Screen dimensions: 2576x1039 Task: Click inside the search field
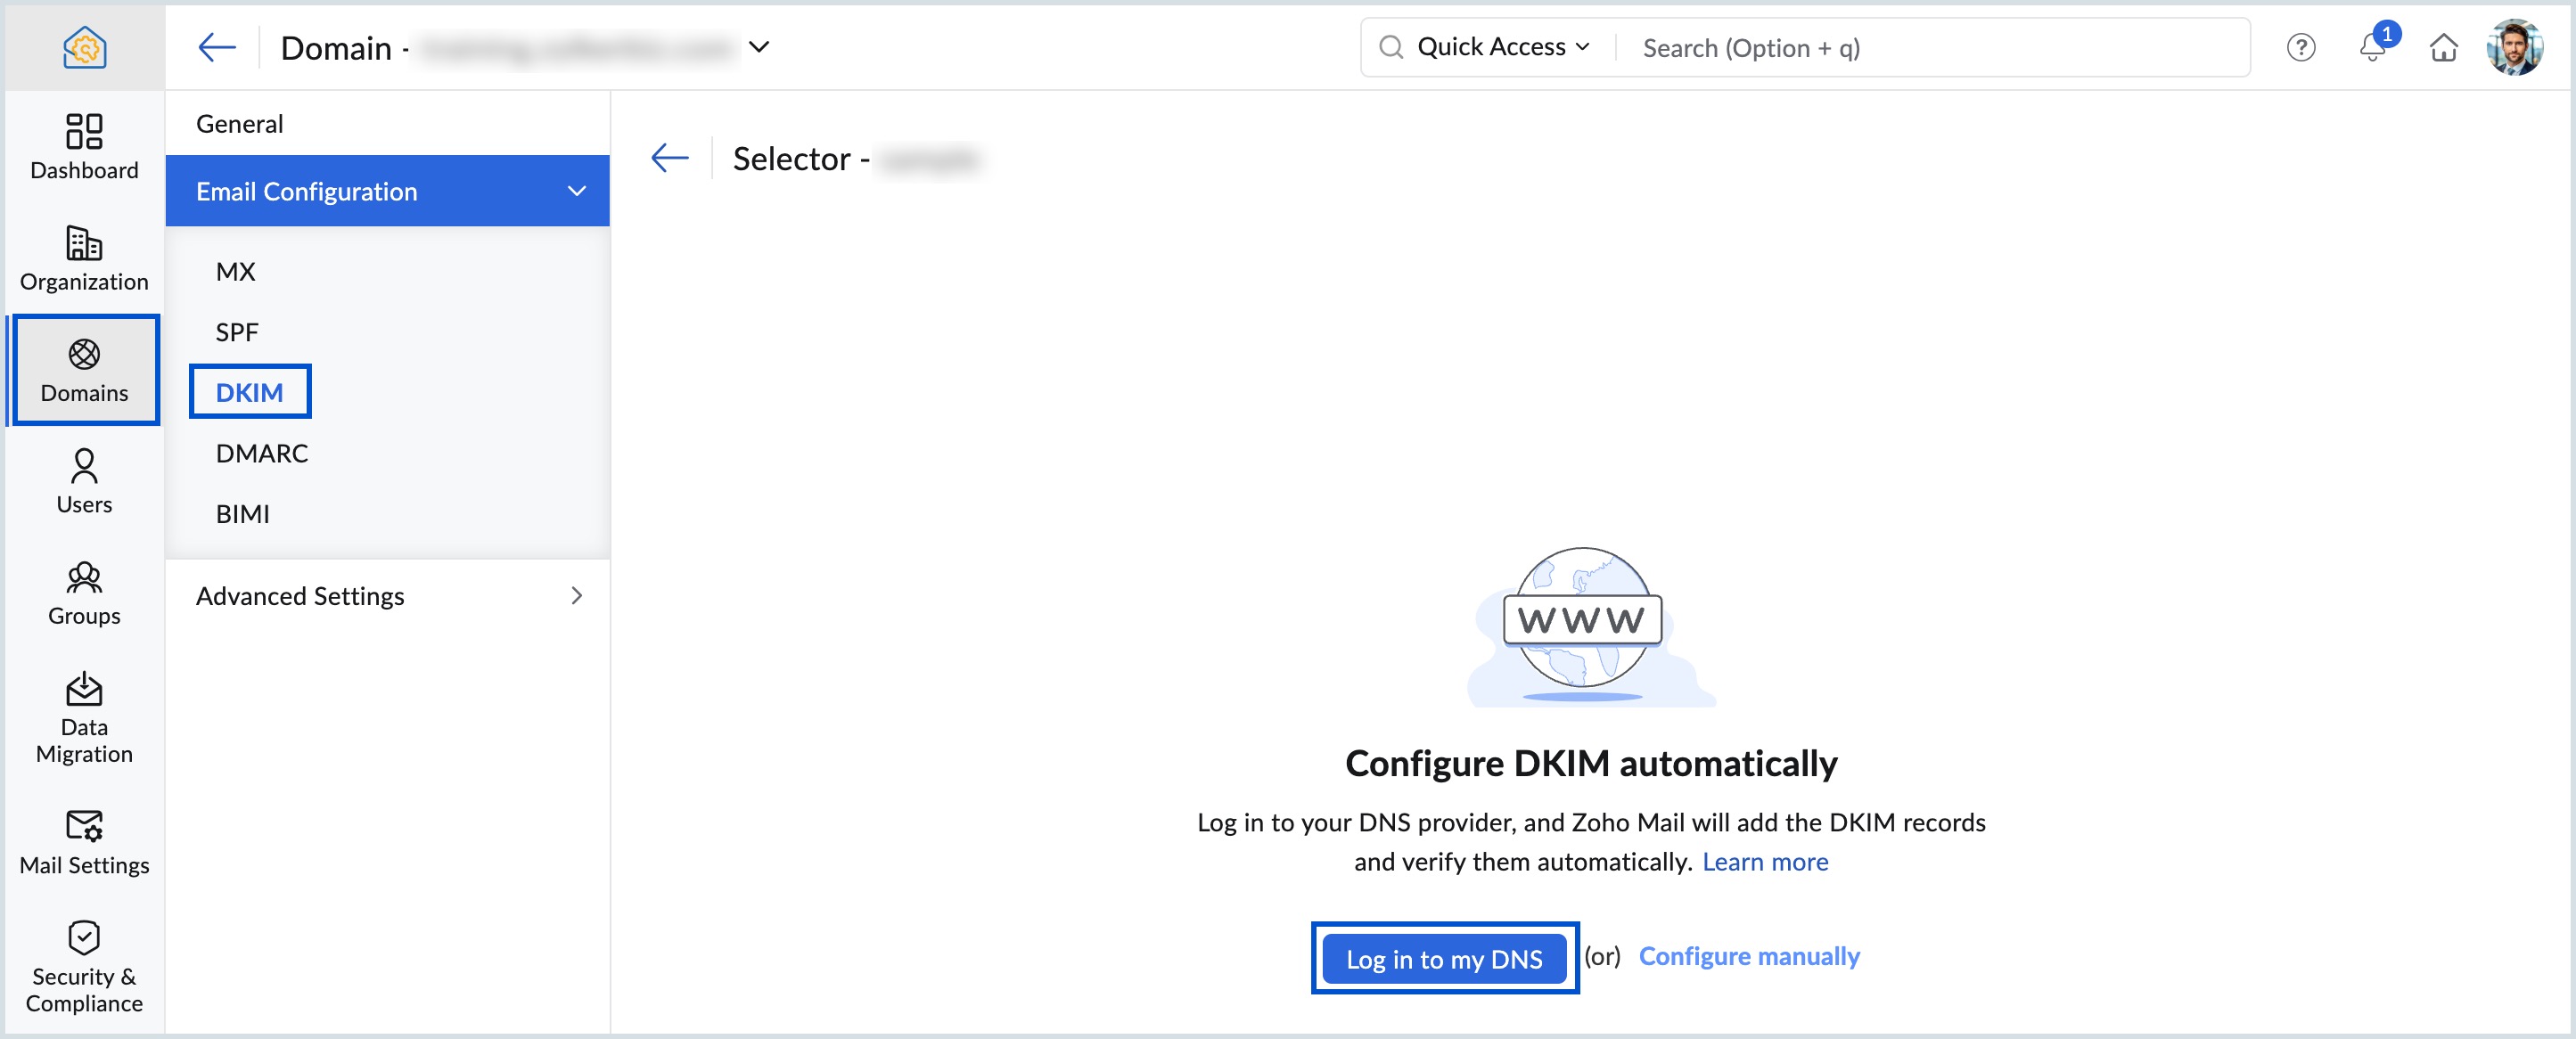(x=1900, y=47)
